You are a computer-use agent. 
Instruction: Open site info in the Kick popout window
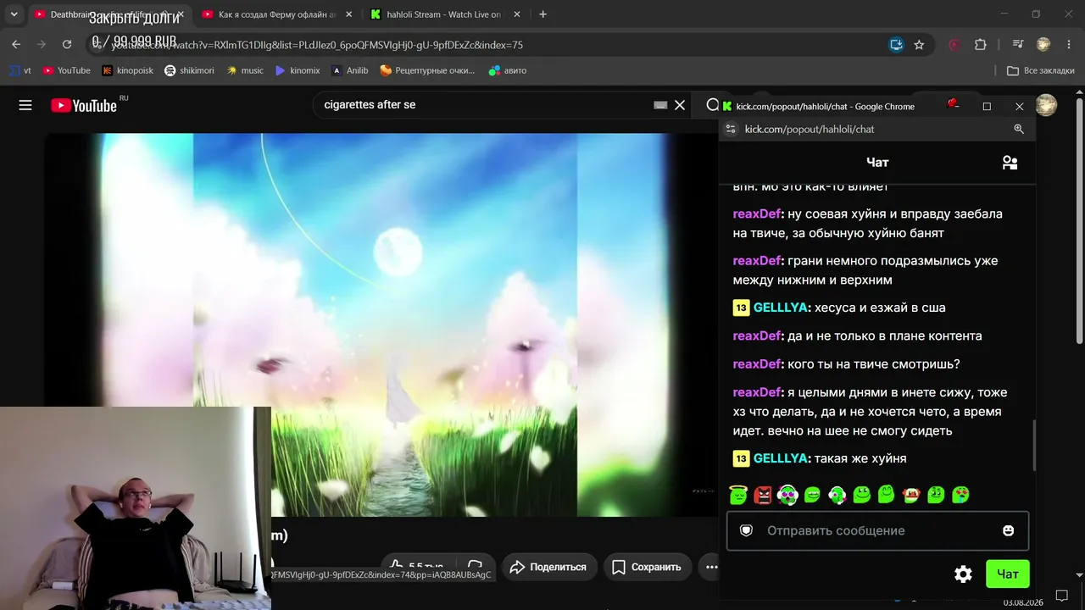731,129
